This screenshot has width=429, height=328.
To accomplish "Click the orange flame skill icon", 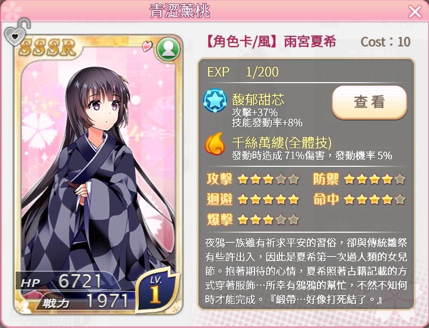I will click(215, 143).
